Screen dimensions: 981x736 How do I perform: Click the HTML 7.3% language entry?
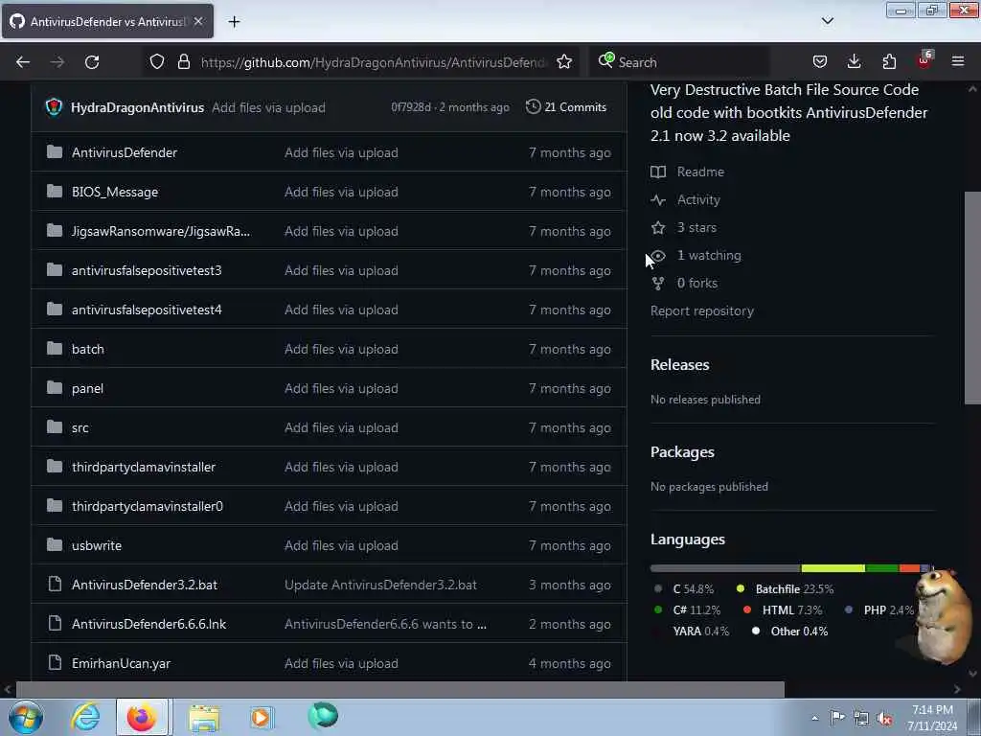click(783, 610)
